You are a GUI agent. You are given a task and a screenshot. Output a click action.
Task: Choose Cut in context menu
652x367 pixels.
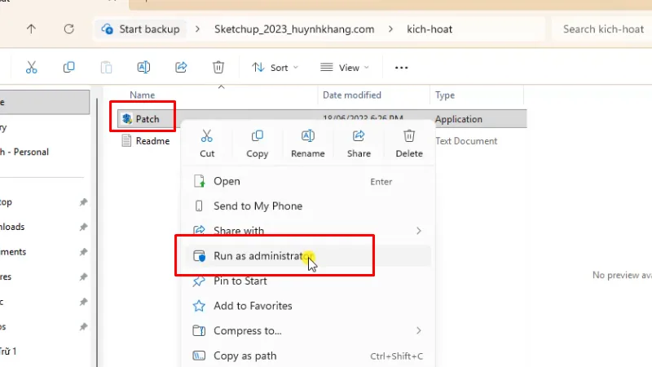point(207,144)
